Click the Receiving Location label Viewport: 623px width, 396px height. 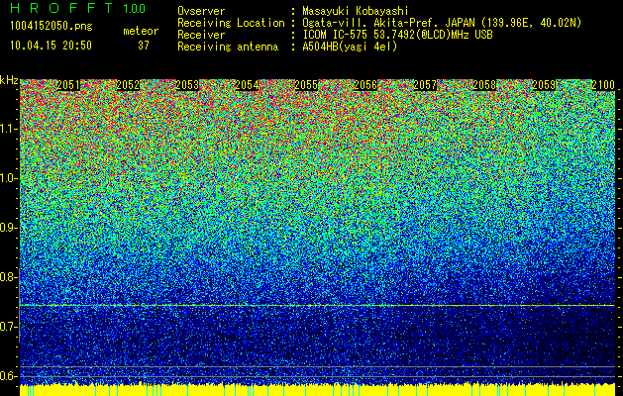(x=231, y=23)
